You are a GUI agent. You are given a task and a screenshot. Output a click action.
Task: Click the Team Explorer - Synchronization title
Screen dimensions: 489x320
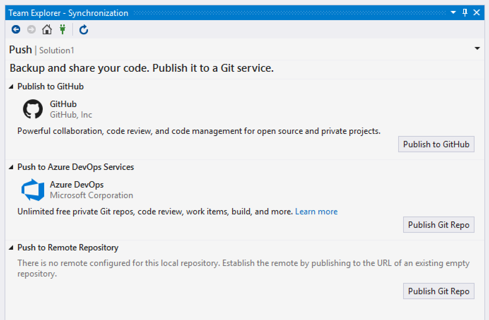[x=68, y=13]
